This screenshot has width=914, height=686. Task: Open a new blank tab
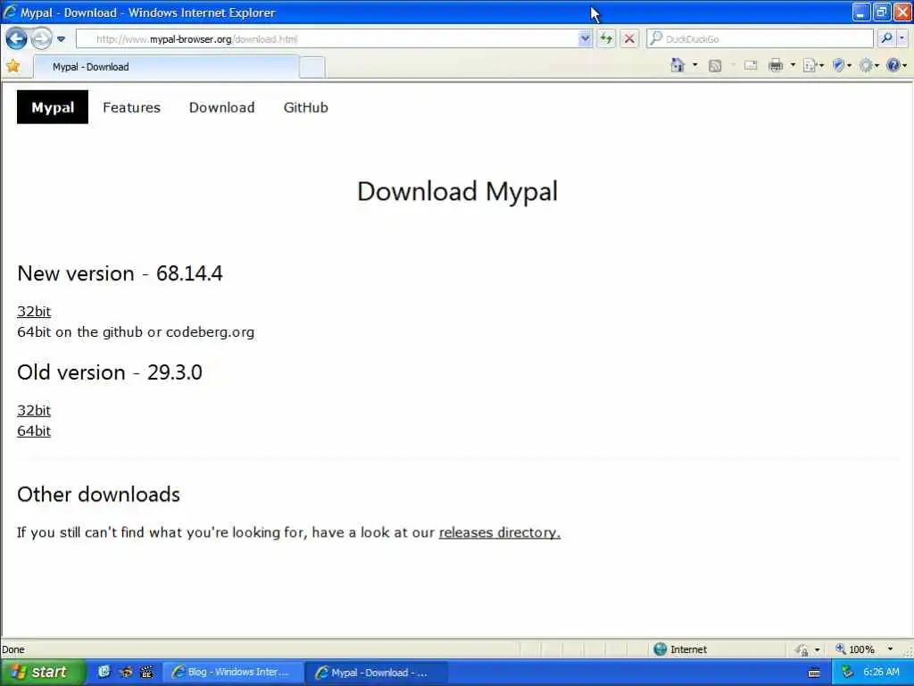point(312,68)
